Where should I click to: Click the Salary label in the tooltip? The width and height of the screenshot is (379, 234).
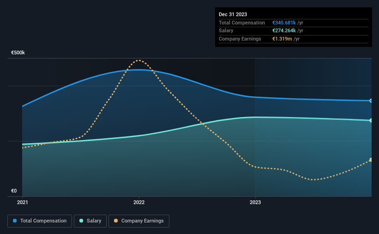click(226, 31)
